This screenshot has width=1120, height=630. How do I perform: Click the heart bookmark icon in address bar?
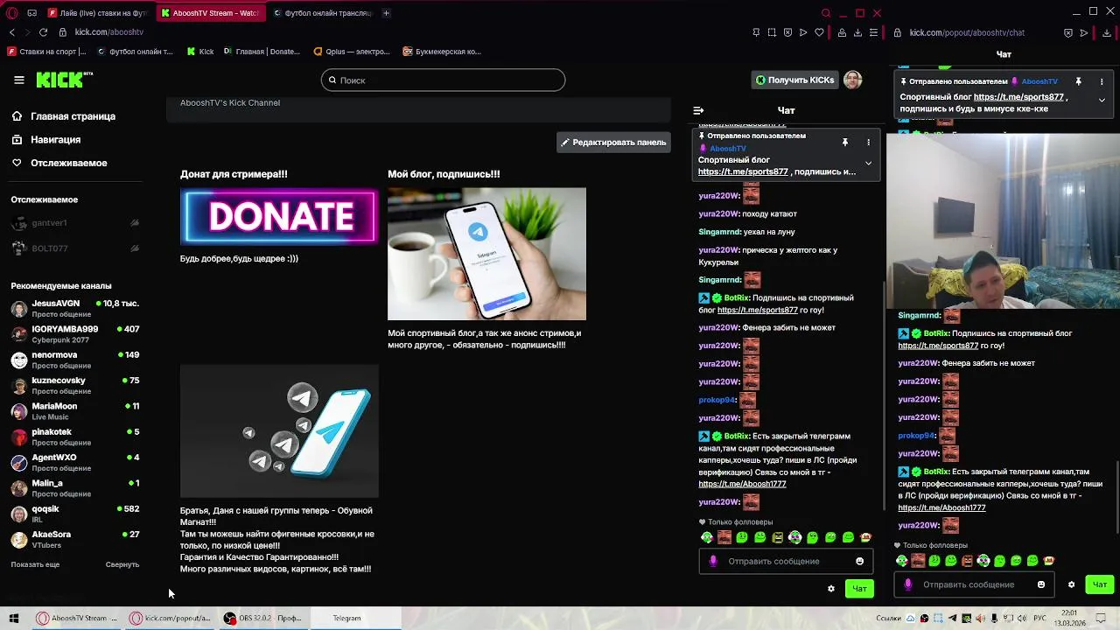pyautogui.click(x=819, y=32)
